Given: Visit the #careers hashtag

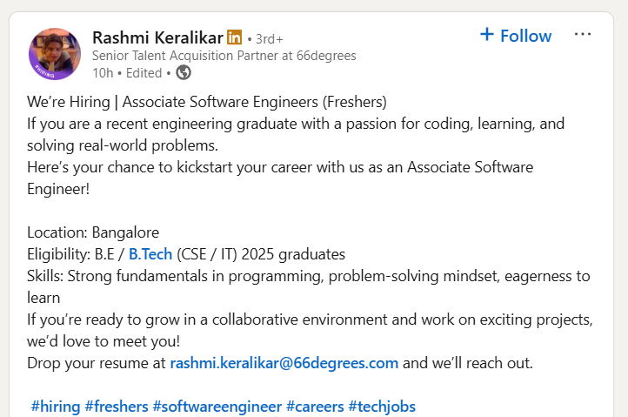Looking at the screenshot, I should pos(314,407).
